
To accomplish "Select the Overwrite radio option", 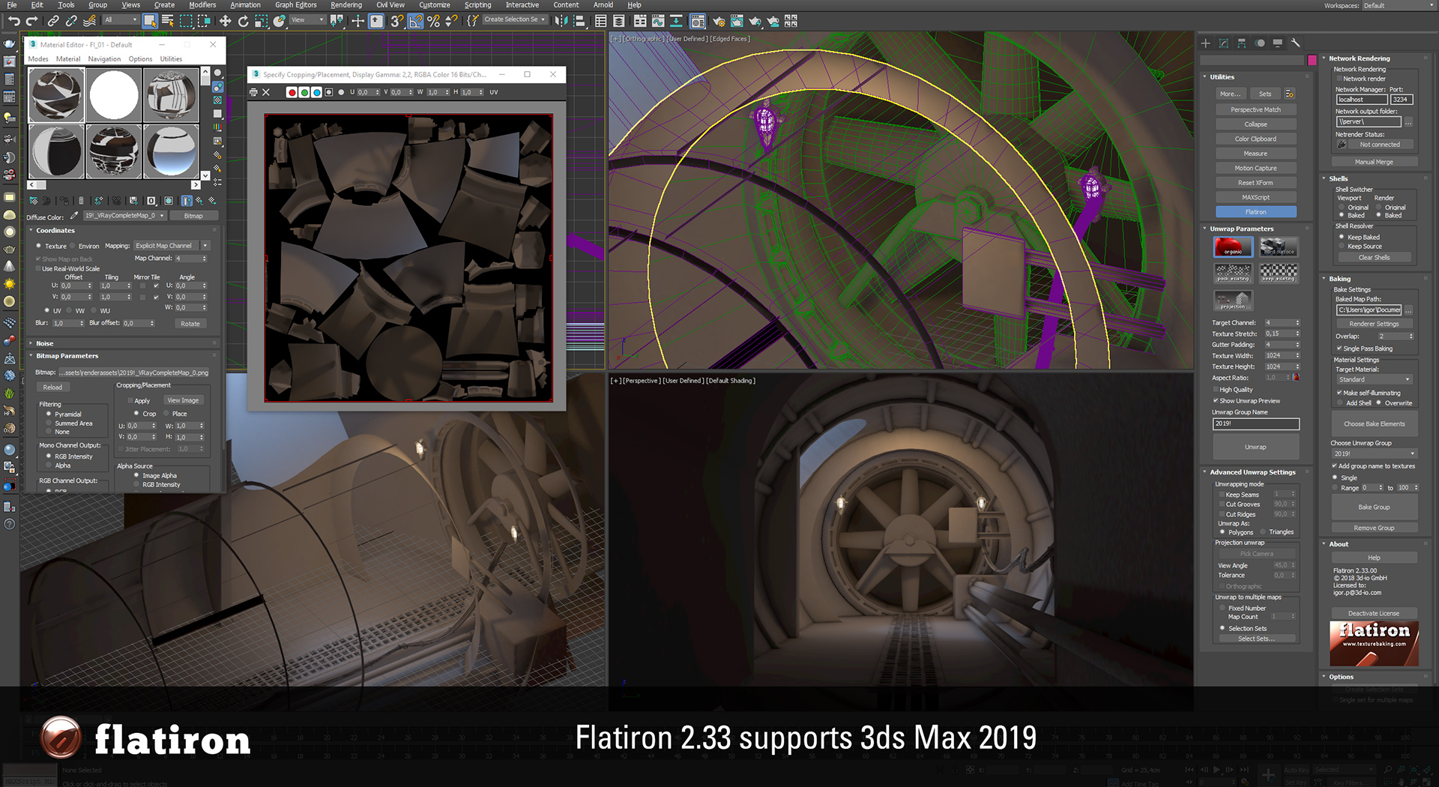I will 1378,403.
